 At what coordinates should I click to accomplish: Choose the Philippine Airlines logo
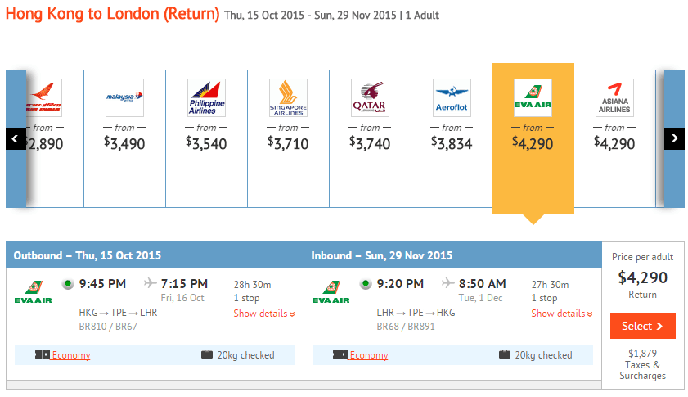click(206, 98)
